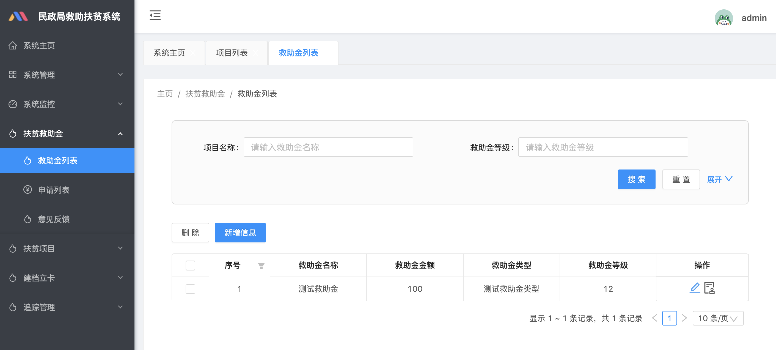Click the 操作 column header
The width and height of the screenshot is (776, 350).
[x=702, y=265]
